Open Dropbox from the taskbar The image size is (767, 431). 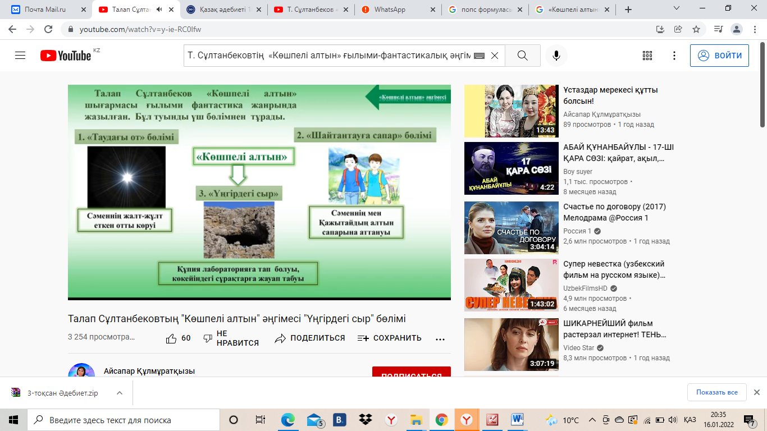[x=365, y=420]
